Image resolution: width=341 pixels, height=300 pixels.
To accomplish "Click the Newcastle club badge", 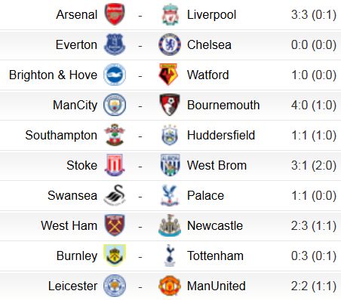I will point(170,225).
